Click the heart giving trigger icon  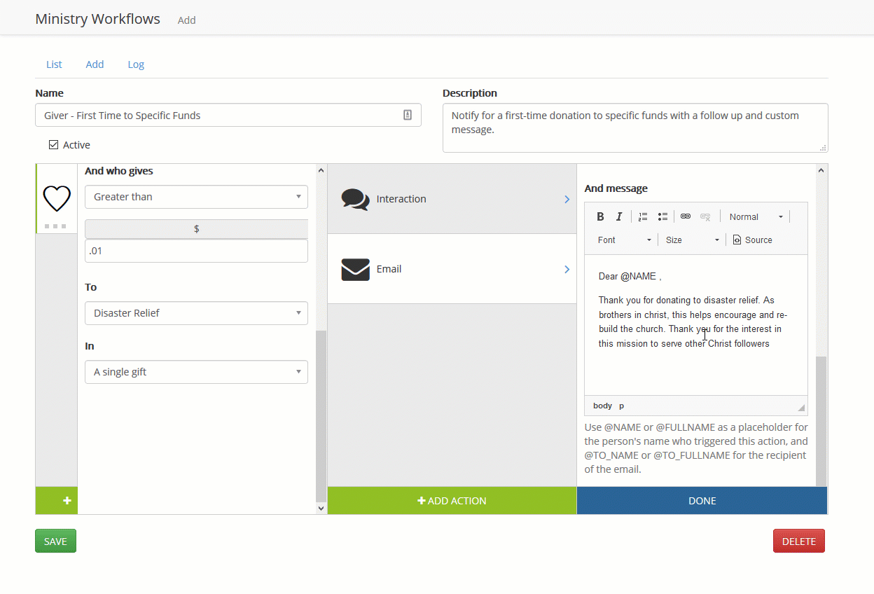57,199
